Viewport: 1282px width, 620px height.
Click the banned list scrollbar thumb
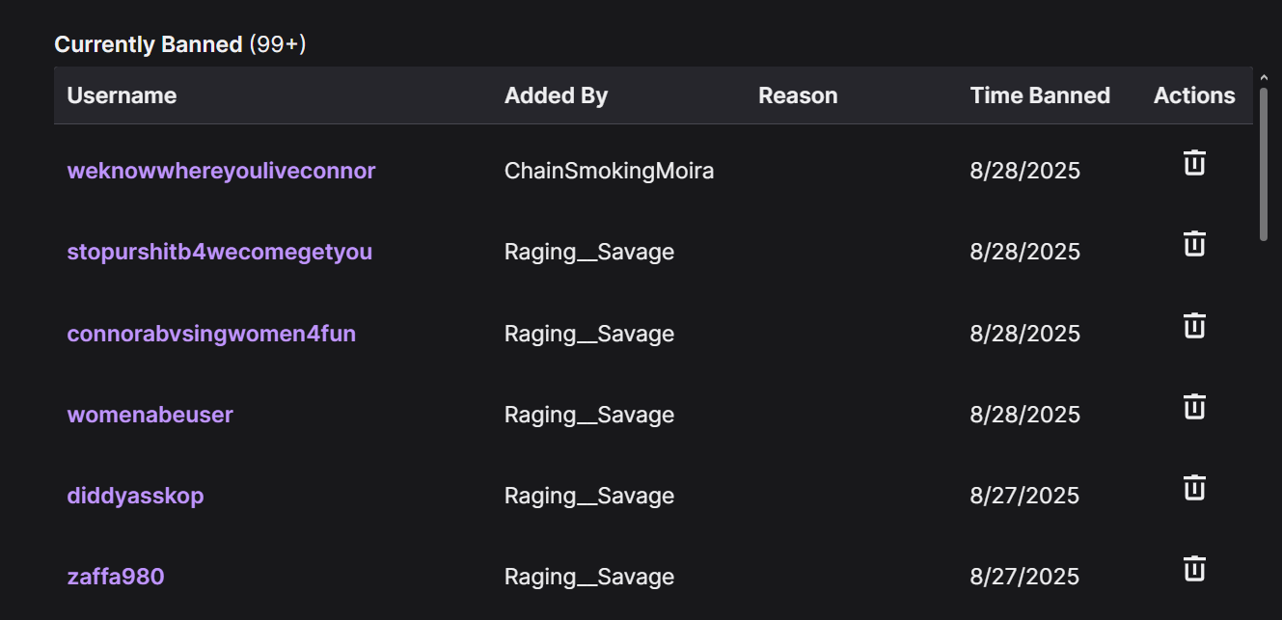(x=1264, y=164)
